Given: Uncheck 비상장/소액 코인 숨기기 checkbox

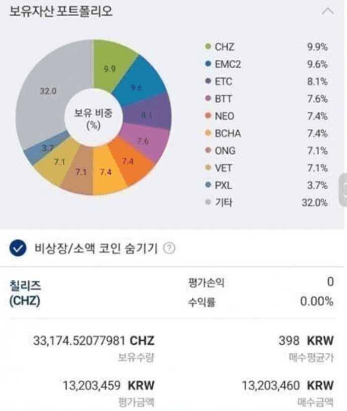Looking at the screenshot, I should tap(18, 248).
